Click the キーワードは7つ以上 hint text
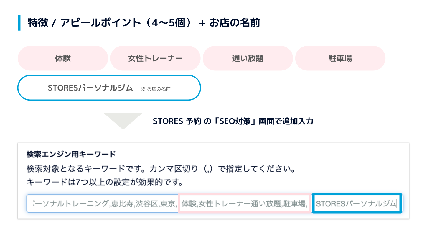The height and width of the screenshot is (230, 442). pos(105,183)
